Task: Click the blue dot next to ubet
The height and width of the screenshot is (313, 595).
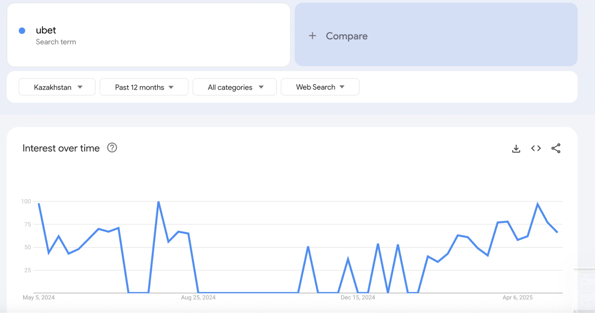Action: coord(22,31)
